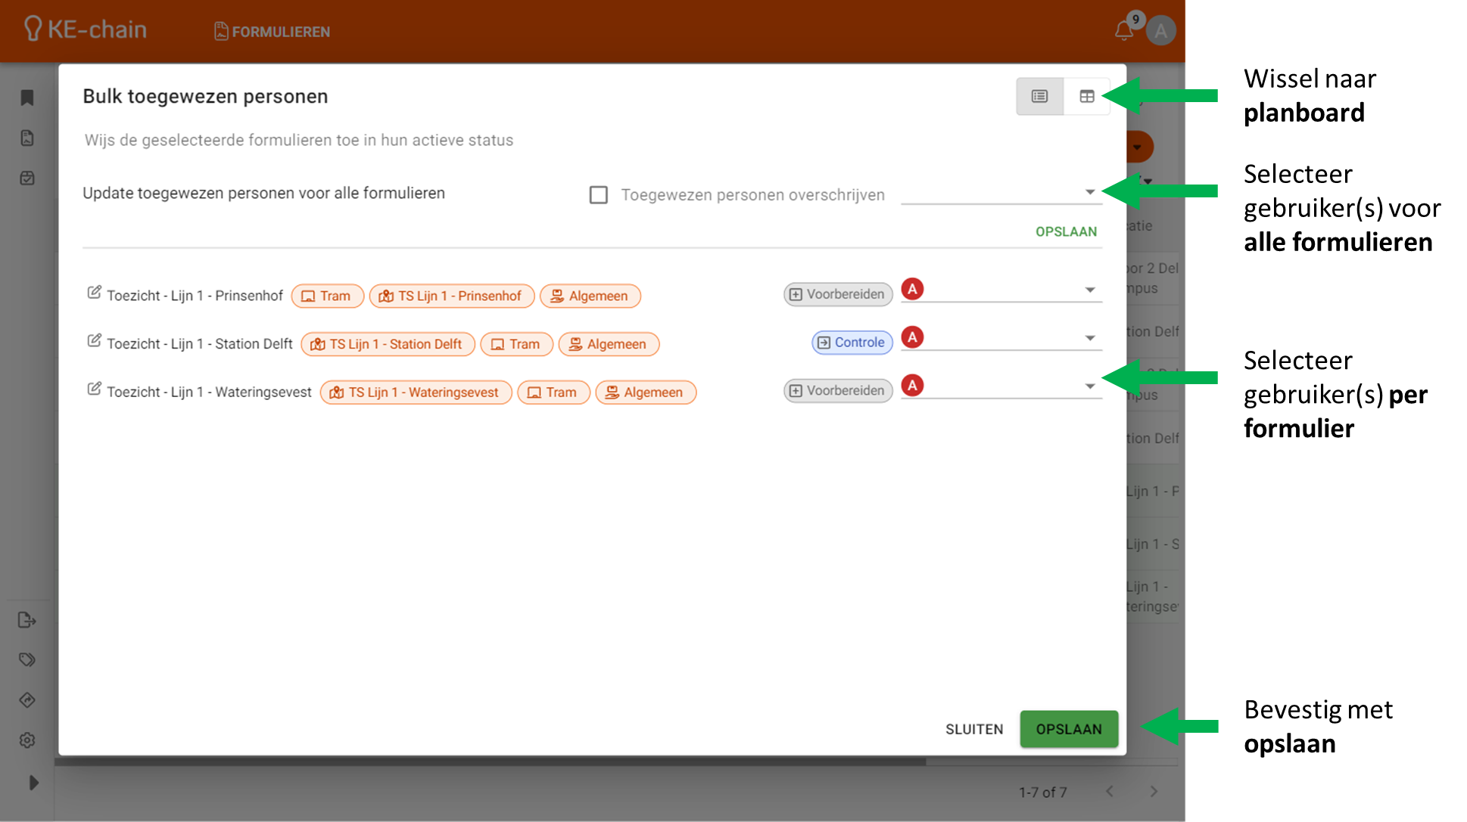
Task: Open the Formulieren menu item
Action: [x=273, y=32]
